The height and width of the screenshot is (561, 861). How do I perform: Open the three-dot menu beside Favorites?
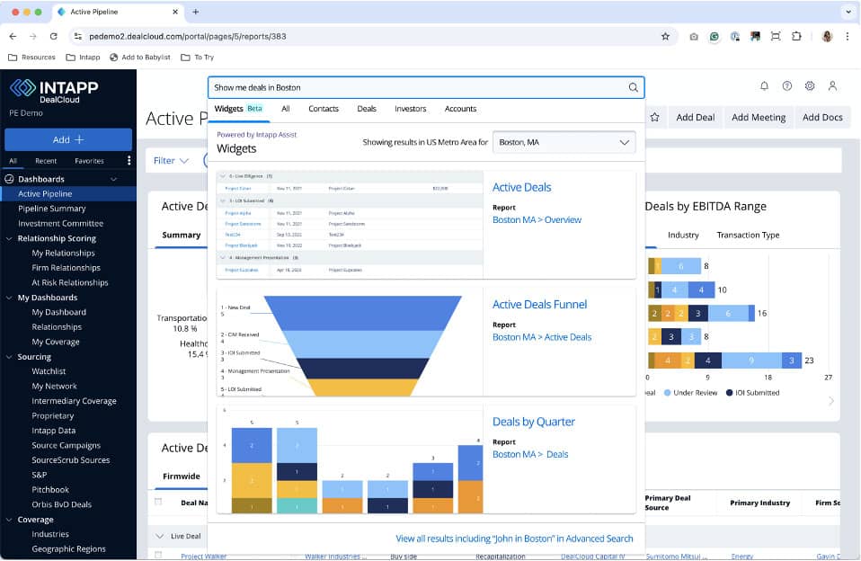[129, 160]
